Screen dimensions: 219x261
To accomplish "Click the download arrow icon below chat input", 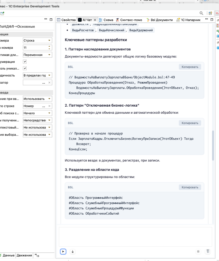I will click(x=73, y=252).
